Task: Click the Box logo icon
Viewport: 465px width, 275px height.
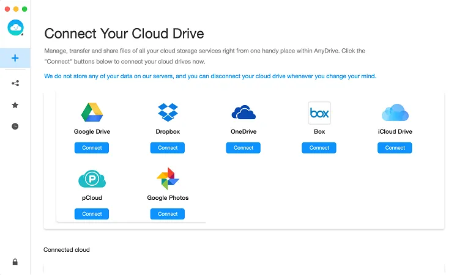Action: [x=319, y=113]
